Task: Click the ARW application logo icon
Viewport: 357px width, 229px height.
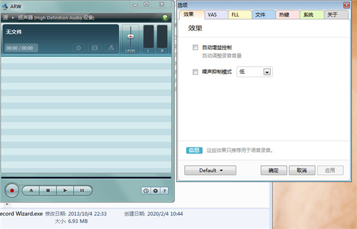Action: 5,7
